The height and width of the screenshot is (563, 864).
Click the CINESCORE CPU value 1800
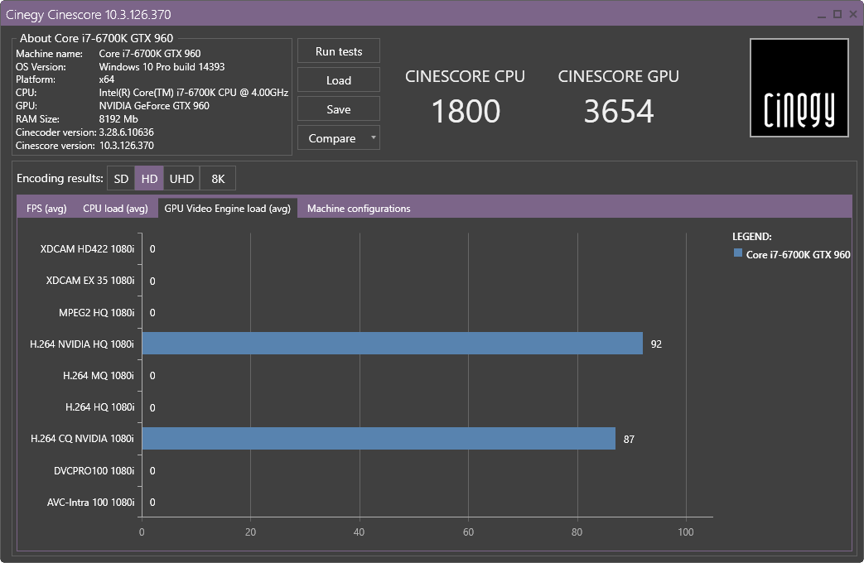466,111
